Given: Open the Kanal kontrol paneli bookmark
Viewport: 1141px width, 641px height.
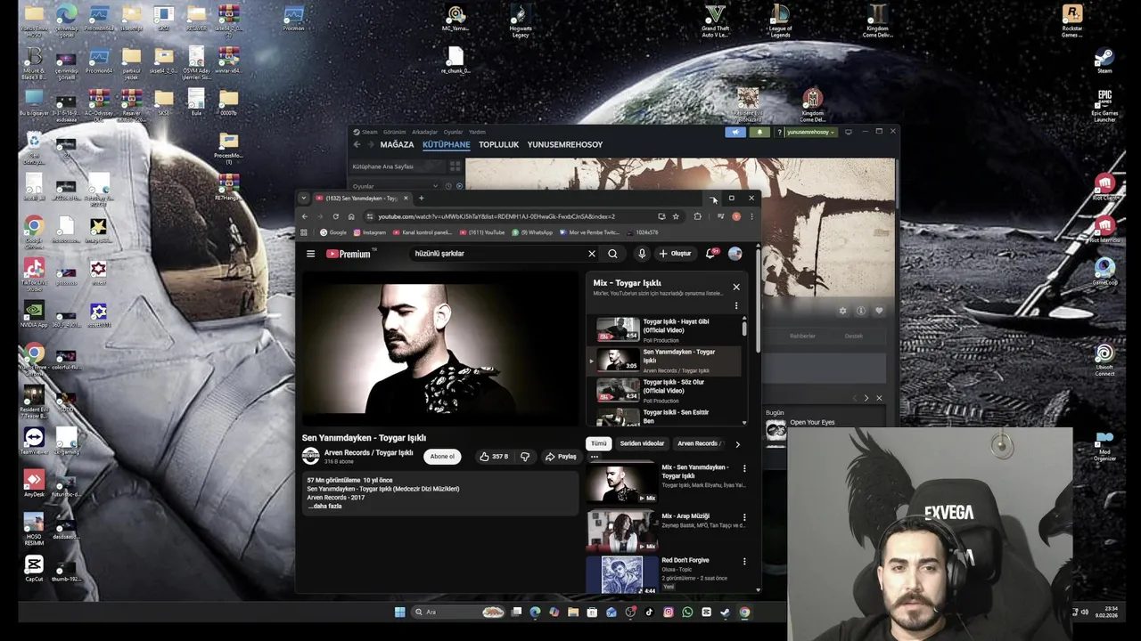Looking at the screenshot, I should [423, 232].
